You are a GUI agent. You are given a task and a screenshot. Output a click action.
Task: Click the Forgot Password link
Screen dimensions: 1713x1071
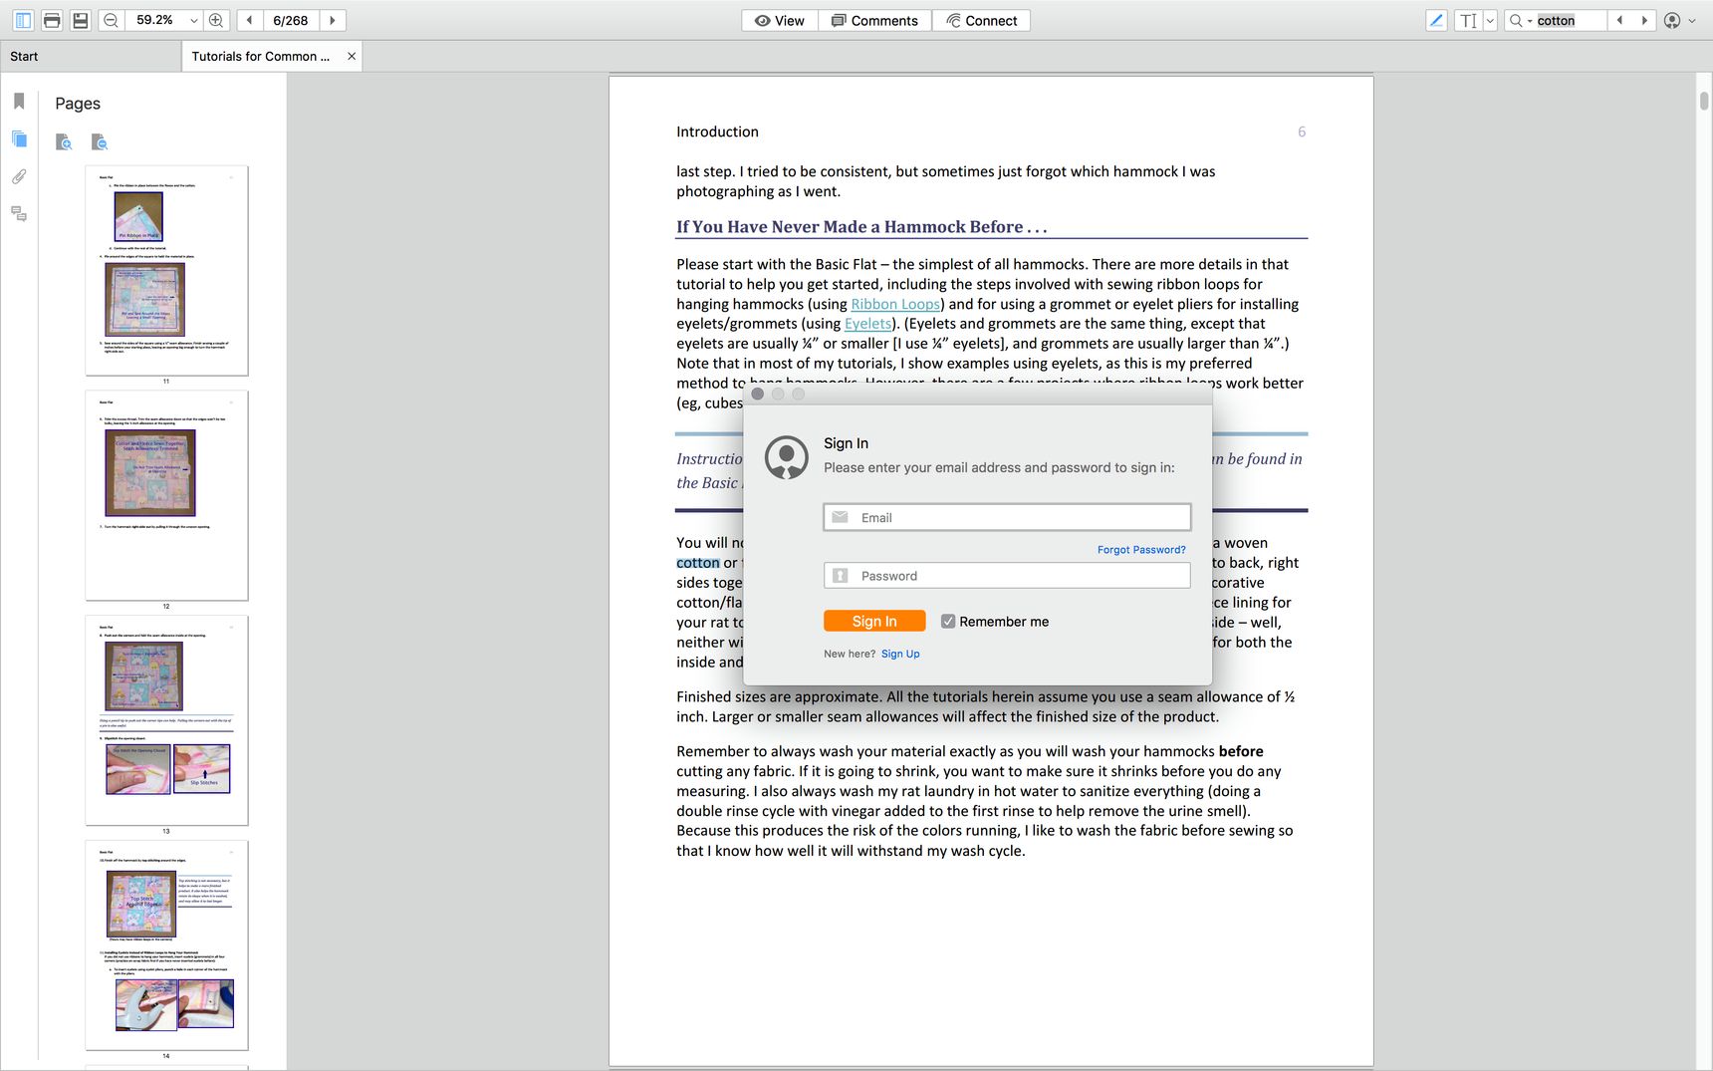(1141, 550)
